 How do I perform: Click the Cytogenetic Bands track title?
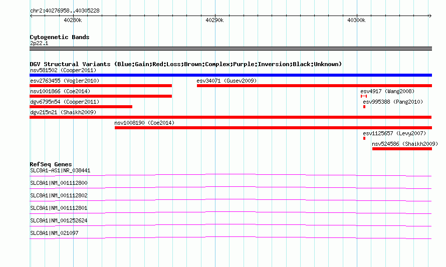coord(60,37)
